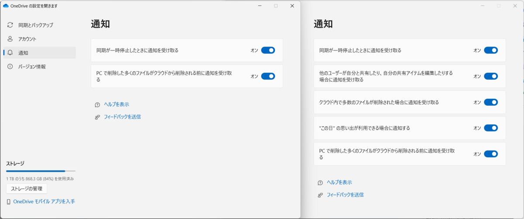Screen dimensions: 524x219
Task: Toggle "この日" の思い出 notification switch
Action: tap(491, 128)
